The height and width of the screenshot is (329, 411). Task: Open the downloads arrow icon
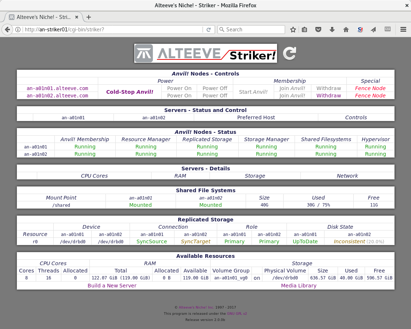[x=332, y=30]
